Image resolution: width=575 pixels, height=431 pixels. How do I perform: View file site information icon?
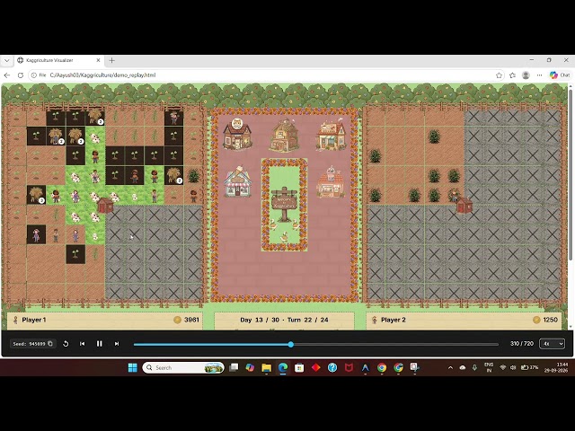[x=34, y=75]
